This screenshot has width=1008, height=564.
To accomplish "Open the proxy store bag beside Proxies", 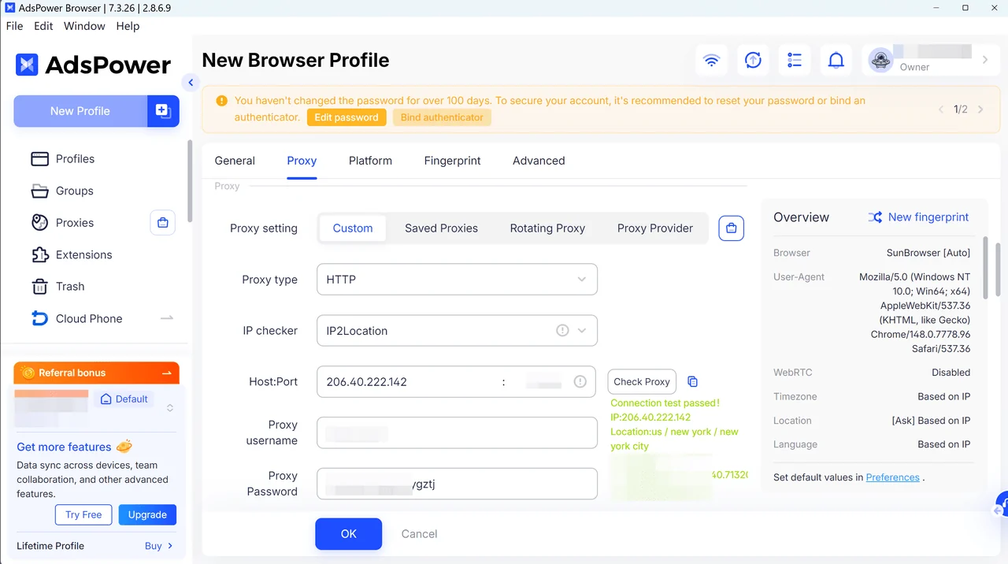I will click(163, 223).
